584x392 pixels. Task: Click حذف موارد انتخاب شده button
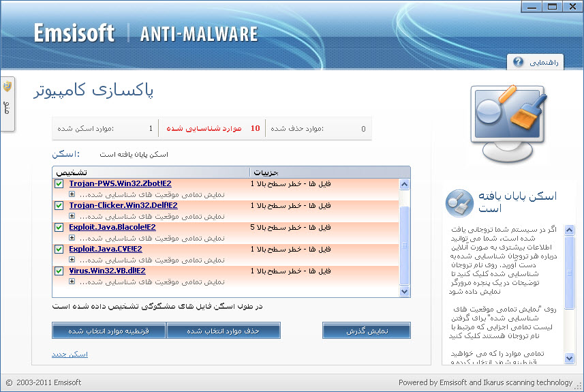click(x=224, y=331)
